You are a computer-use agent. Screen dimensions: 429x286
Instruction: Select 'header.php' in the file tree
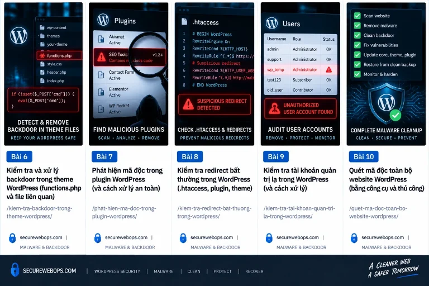coord(53,72)
